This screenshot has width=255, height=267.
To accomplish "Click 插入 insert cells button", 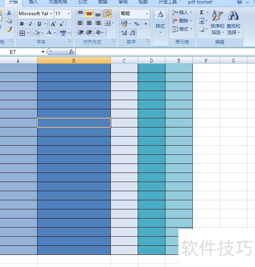I will point(182,13).
